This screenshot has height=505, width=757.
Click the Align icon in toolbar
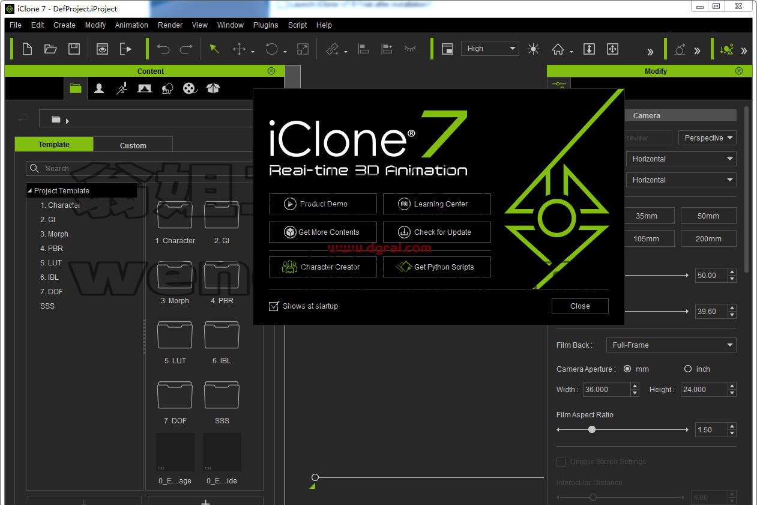363,49
